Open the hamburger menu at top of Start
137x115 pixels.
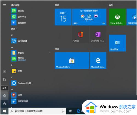(x=5, y=5)
